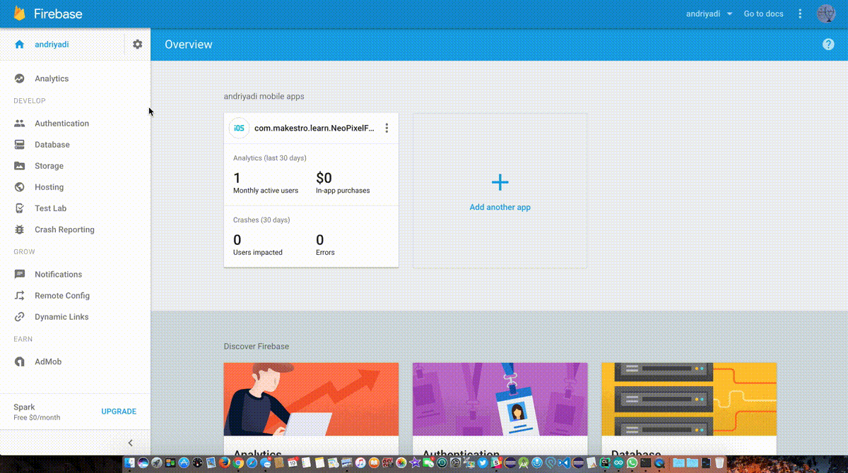Screen dimensions: 848x473
Task: Open the Analytics discover card image
Action: (x=311, y=399)
